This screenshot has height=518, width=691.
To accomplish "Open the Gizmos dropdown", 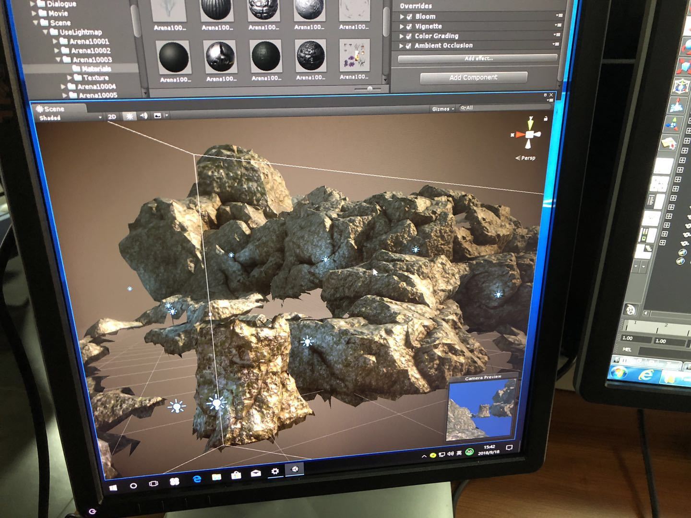I will 442,109.
